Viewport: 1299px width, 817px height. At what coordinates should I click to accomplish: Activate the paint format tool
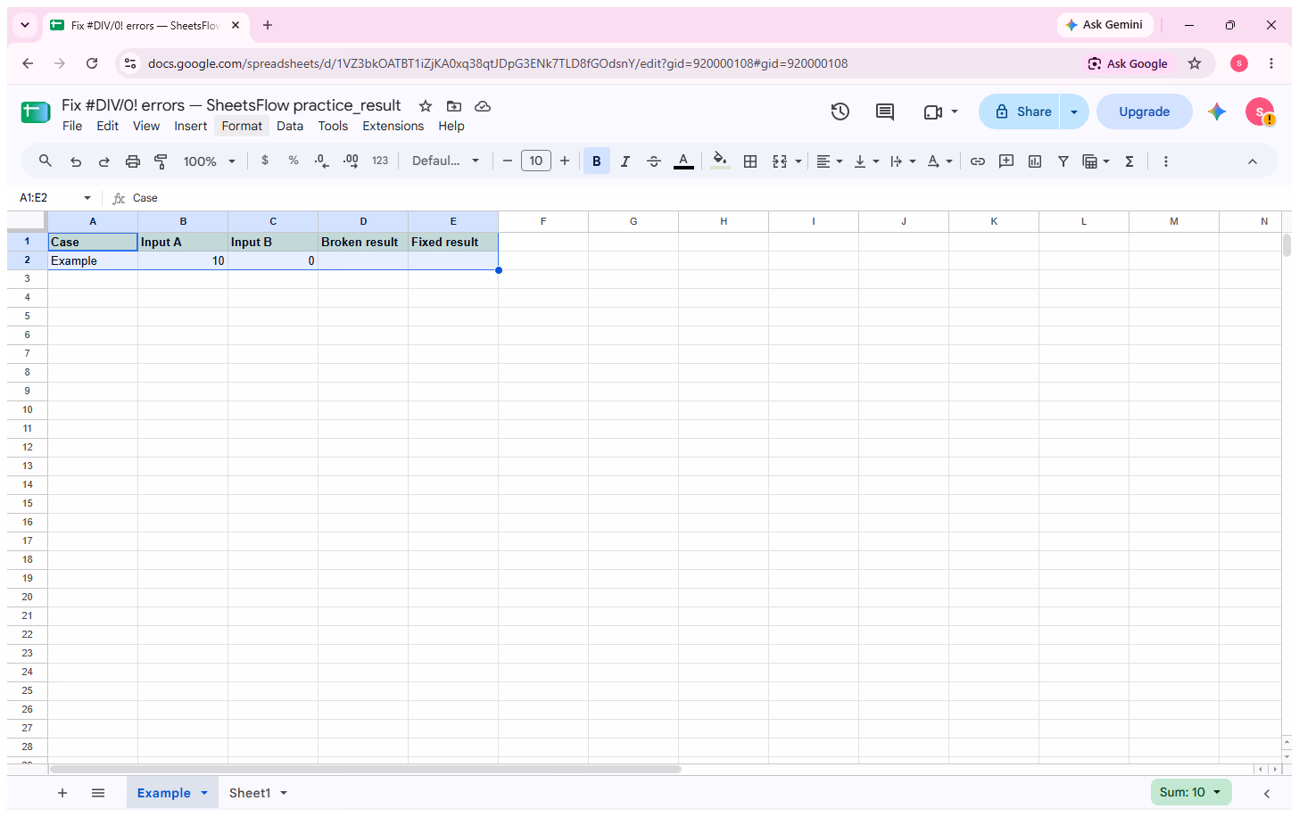click(x=161, y=161)
